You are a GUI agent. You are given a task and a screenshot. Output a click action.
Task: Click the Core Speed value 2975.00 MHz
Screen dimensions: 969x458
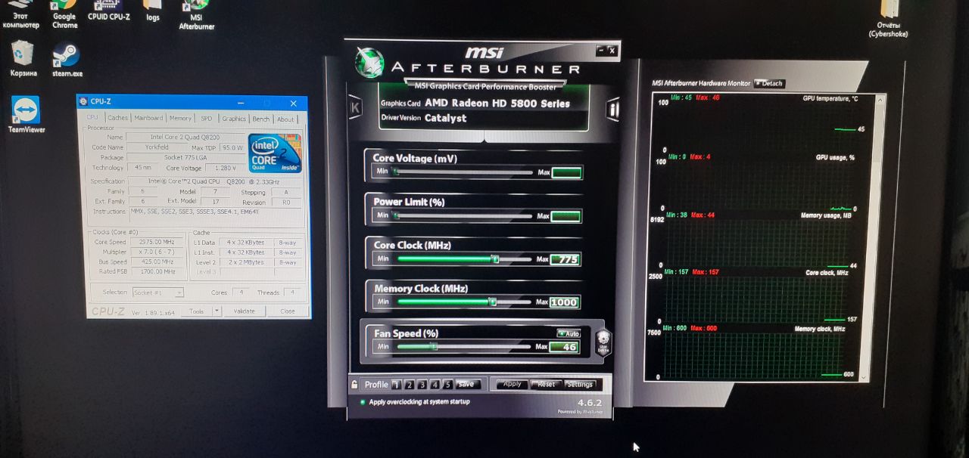[x=157, y=242]
